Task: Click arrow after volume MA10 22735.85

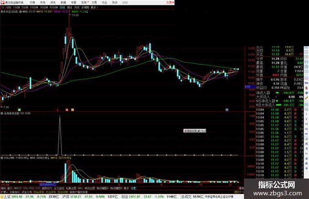Action: point(71,158)
